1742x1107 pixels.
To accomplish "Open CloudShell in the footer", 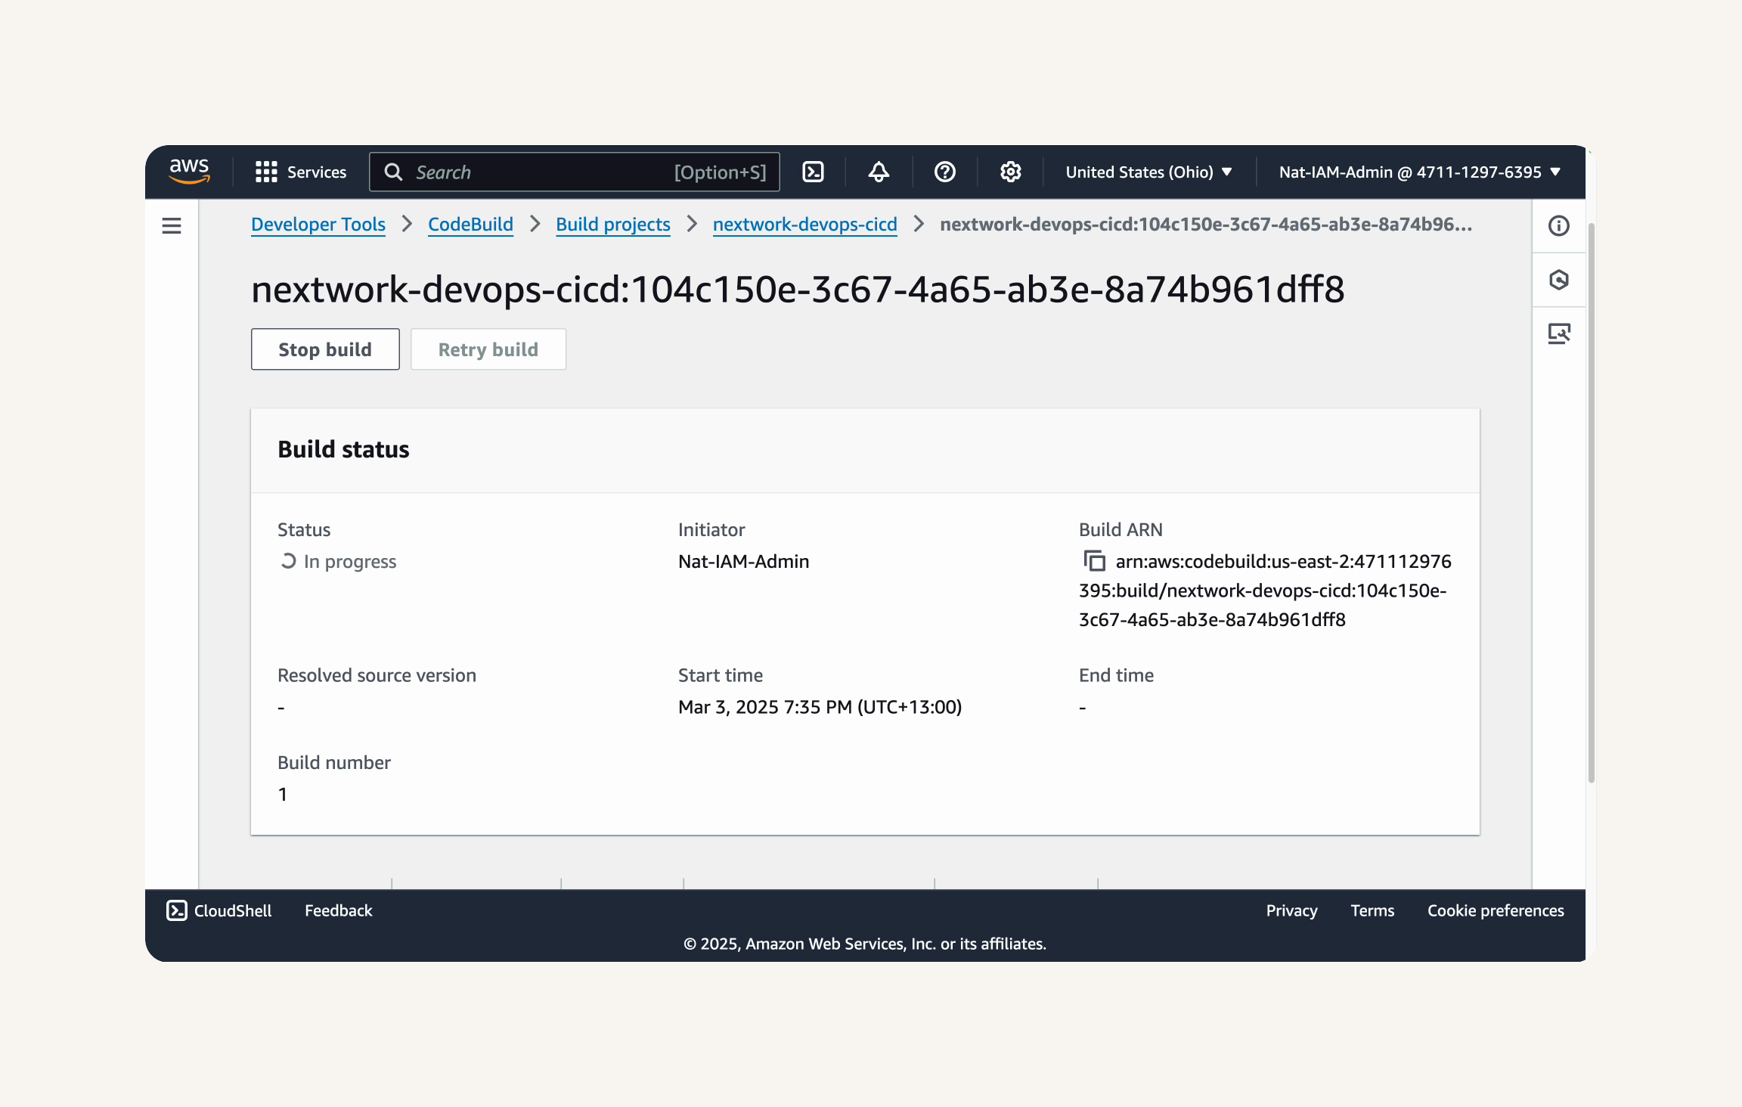I will [x=219, y=910].
